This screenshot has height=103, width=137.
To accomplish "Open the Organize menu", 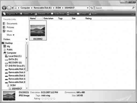I will (x=10, y=14).
